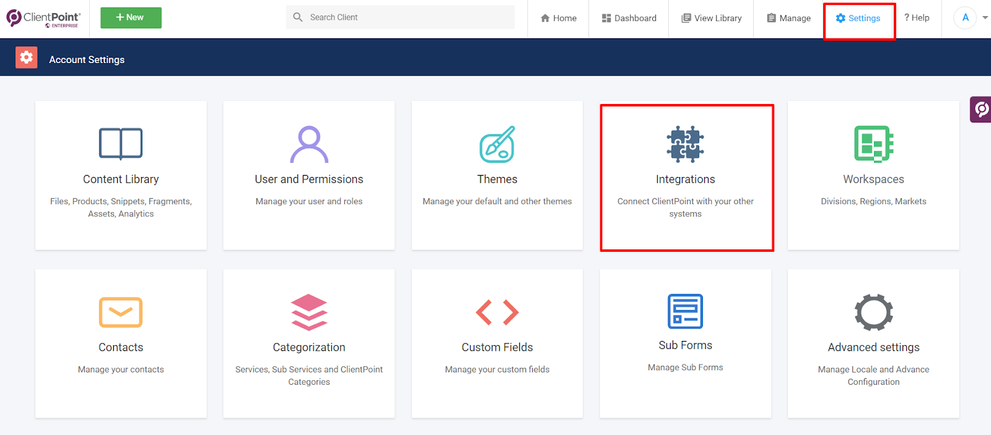The image size is (991, 435).
Task: Click the Account Settings header title
Action: tap(87, 59)
